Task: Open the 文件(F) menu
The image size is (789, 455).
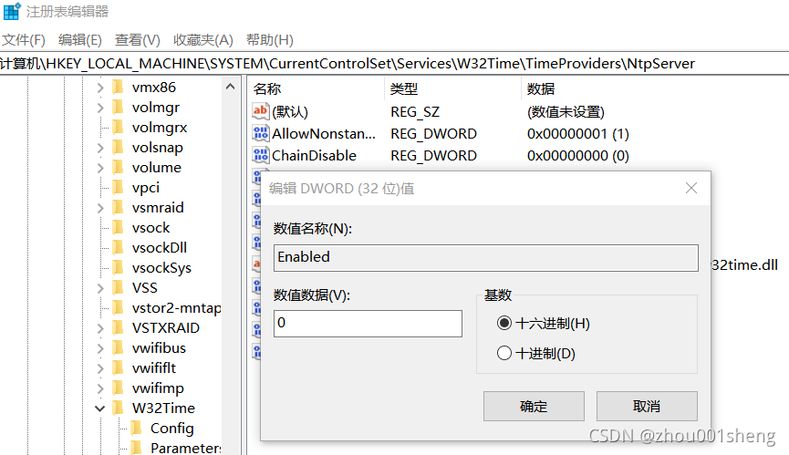Action: tap(23, 40)
